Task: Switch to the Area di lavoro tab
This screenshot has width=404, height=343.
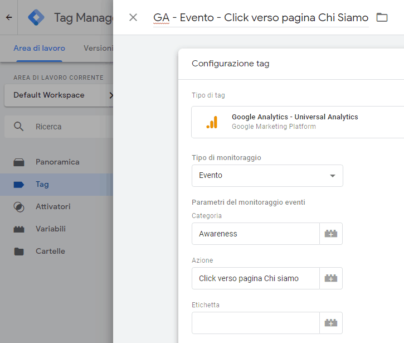Action: 39,48
